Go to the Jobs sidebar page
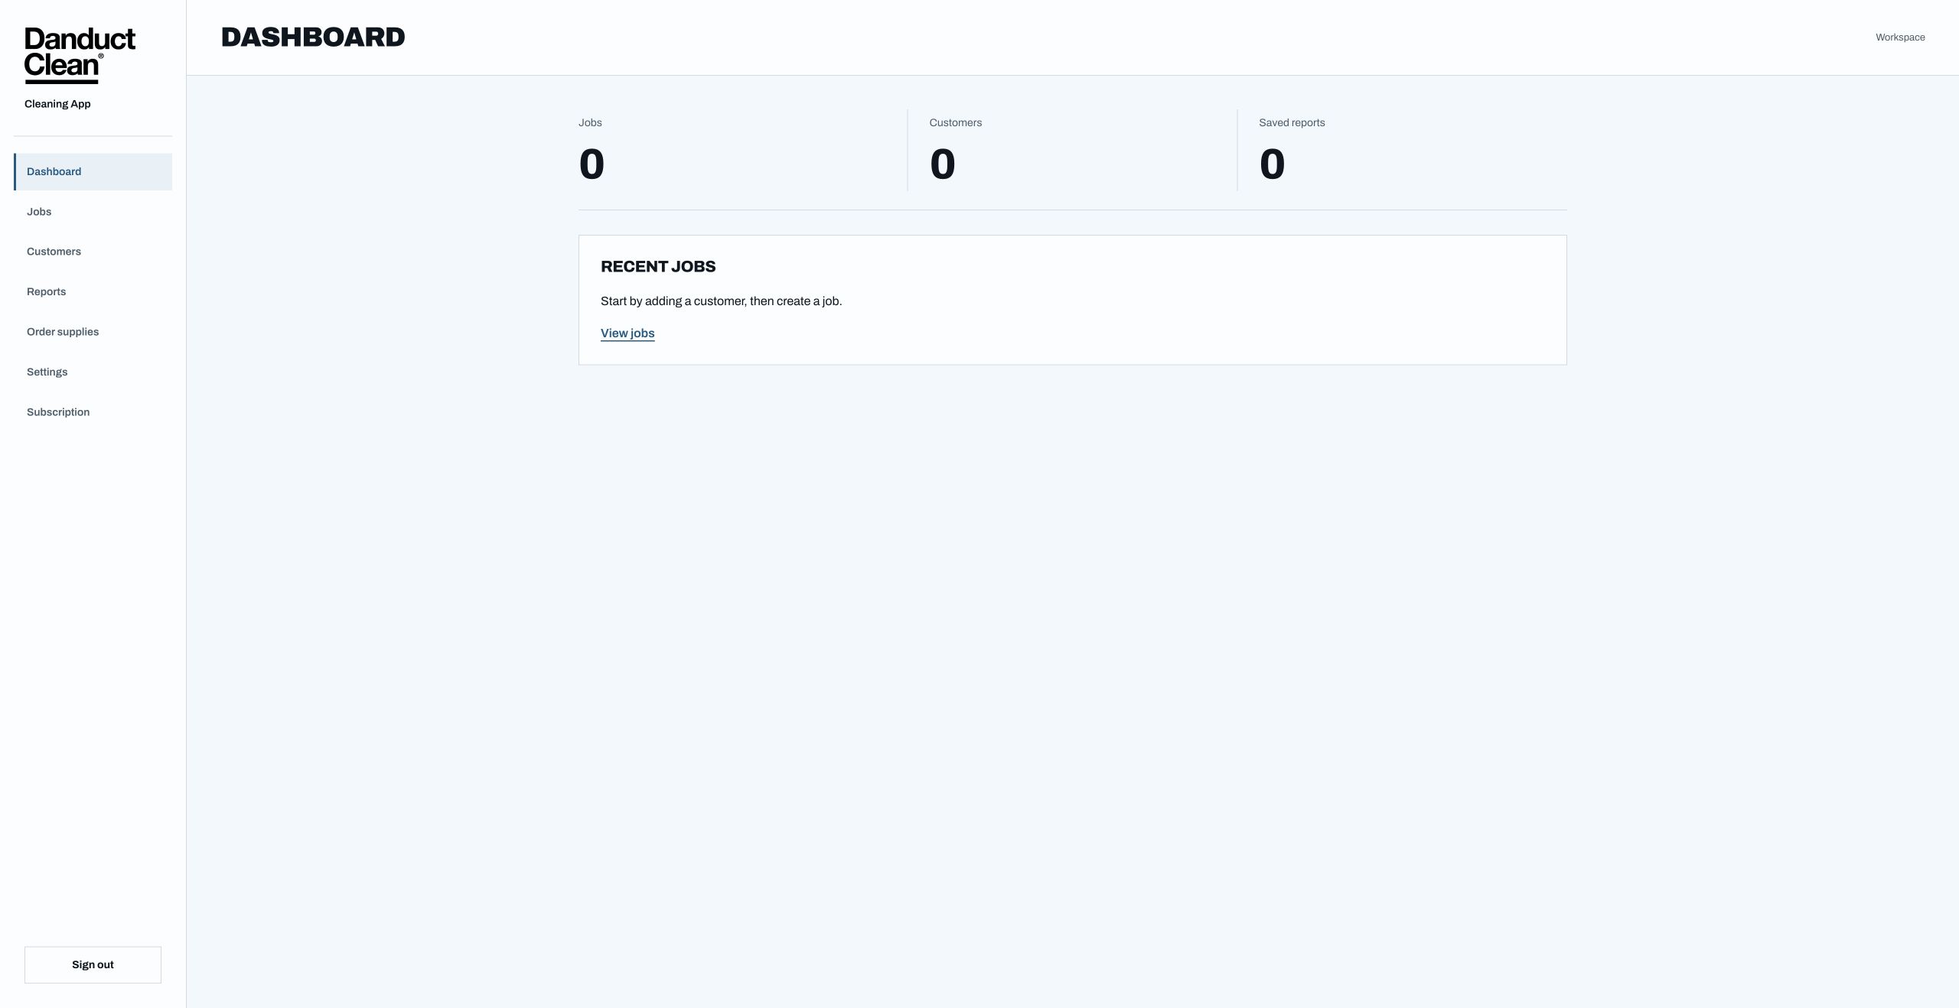The height and width of the screenshot is (1008, 1959). point(93,212)
